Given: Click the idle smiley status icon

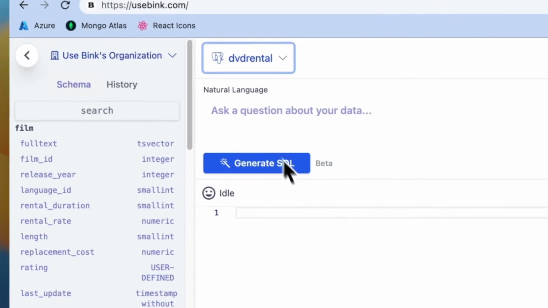Looking at the screenshot, I should [x=209, y=192].
